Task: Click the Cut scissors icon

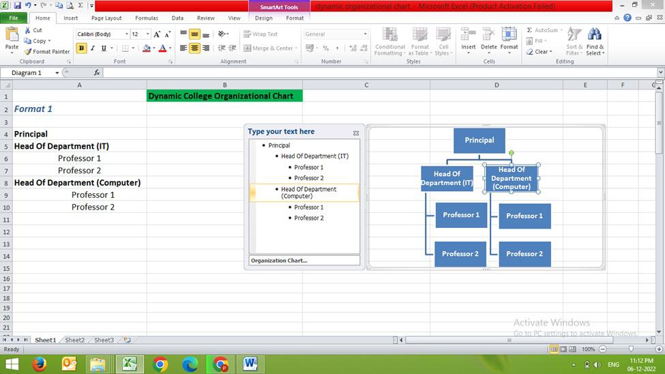Action: (x=28, y=30)
